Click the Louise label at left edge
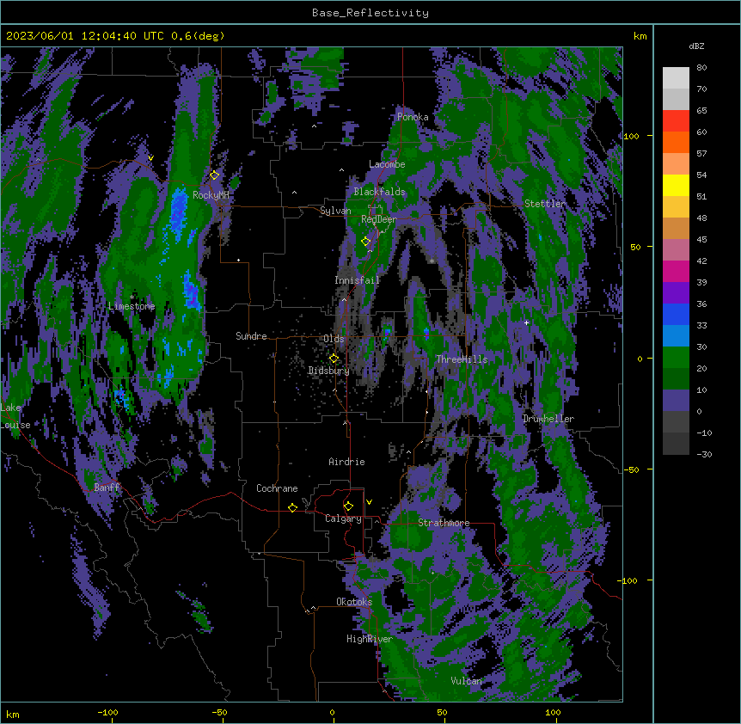741x724 pixels. click(15, 425)
